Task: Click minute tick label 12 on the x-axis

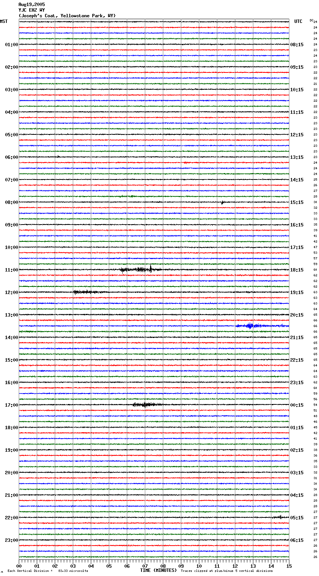Action: point(235,566)
